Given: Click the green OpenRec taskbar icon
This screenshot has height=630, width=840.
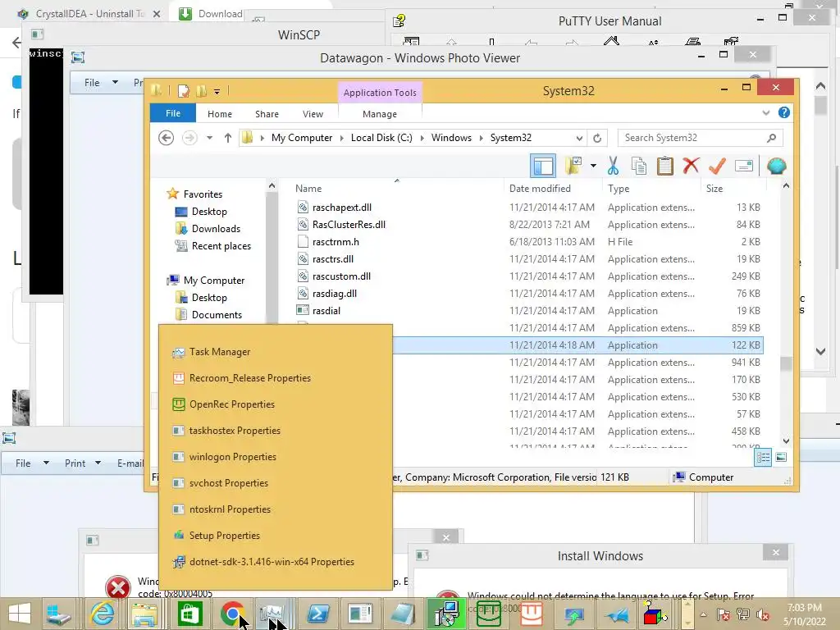Looking at the screenshot, I should 489,614.
